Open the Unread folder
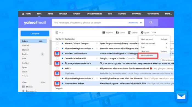 pos(25,45)
